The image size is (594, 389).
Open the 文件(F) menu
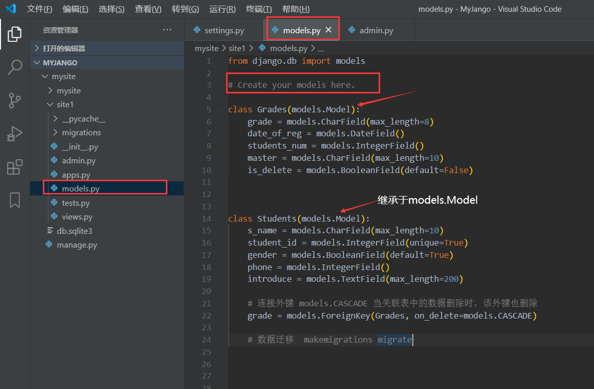[x=39, y=9]
